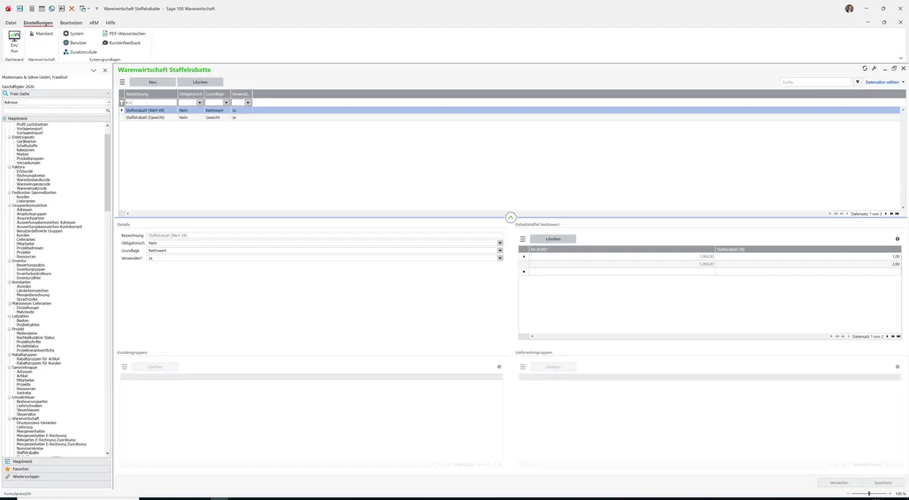Switch to the Bearbeiten ribbon tab
The height and width of the screenshot is (500, 909).
pyautogui.click(x=71, y=23)
